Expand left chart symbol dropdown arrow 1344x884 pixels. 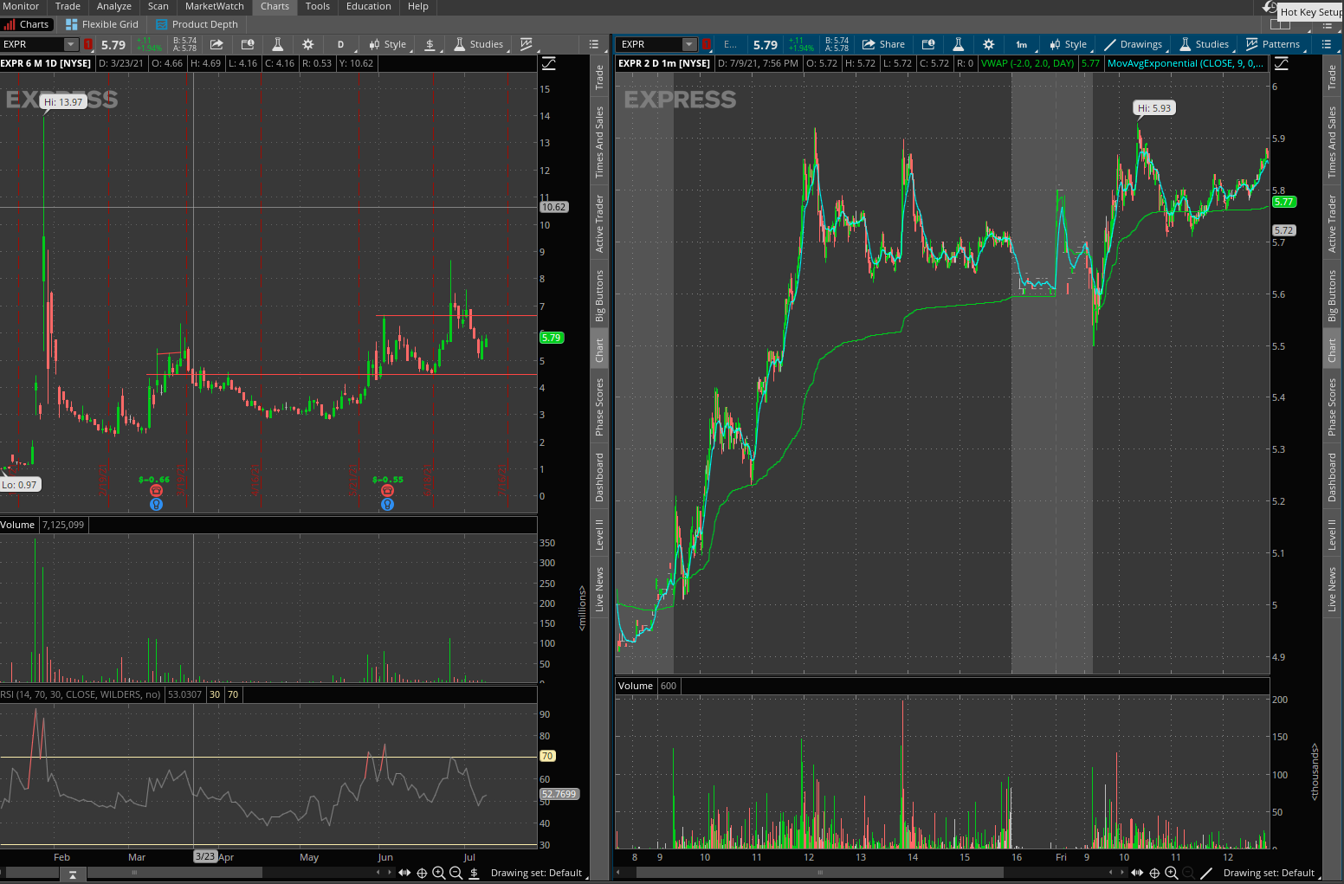point(71,44)
